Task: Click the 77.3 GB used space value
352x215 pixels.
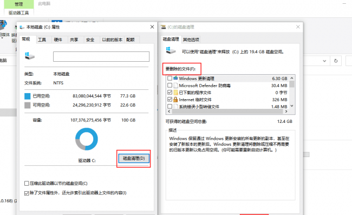Action: (x=128, y=96)
